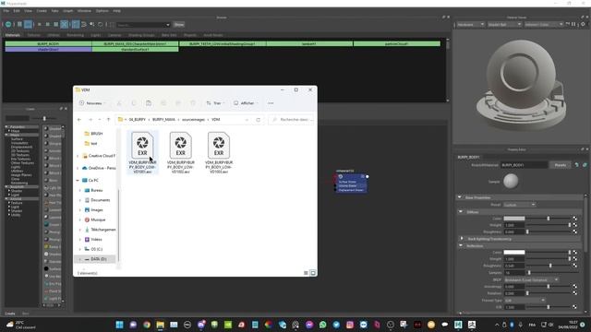Open the Lights tab in the browser
The width and height of the screenshot is (591, 332).
(96, 35)
